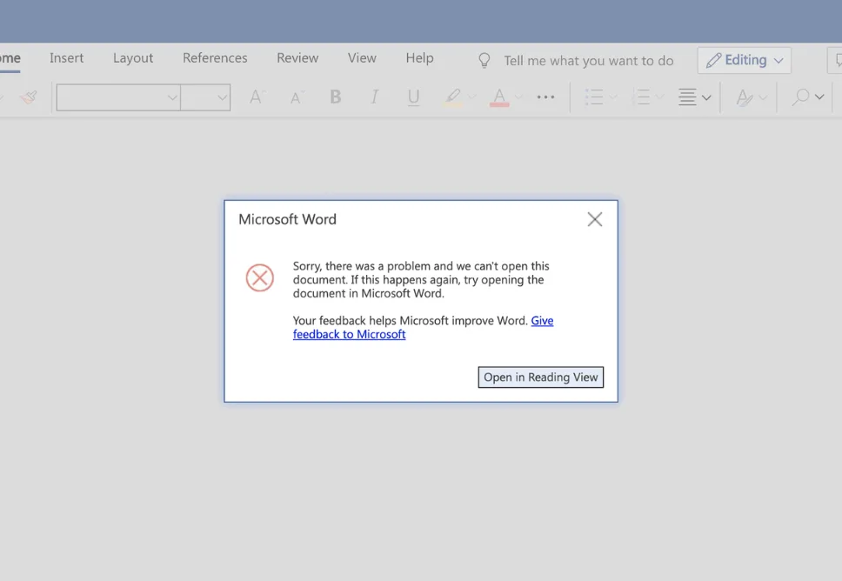This screenshot has height=581, width=842.
Task: Click the bulleted list icon
Action: (x=593, y=97)
